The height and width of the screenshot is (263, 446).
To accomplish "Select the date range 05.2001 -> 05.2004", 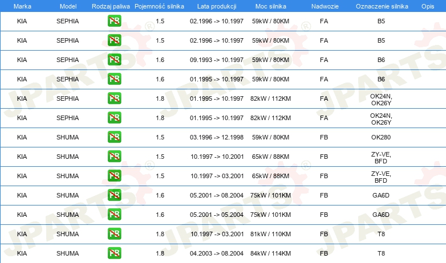I will 217,215.
